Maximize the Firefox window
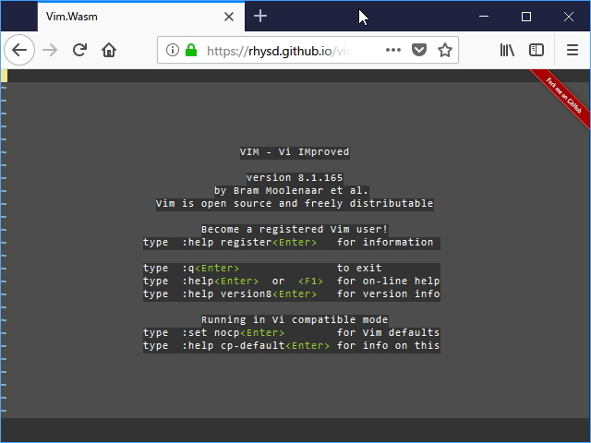591x443 pixels. coord(526,17)
